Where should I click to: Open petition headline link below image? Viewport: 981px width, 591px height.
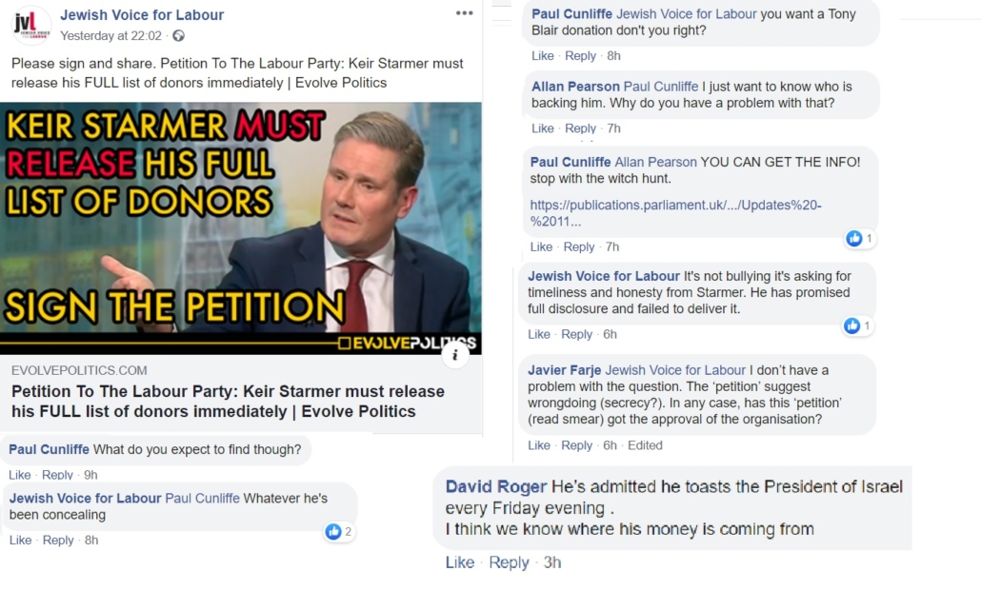click(228, 402)
